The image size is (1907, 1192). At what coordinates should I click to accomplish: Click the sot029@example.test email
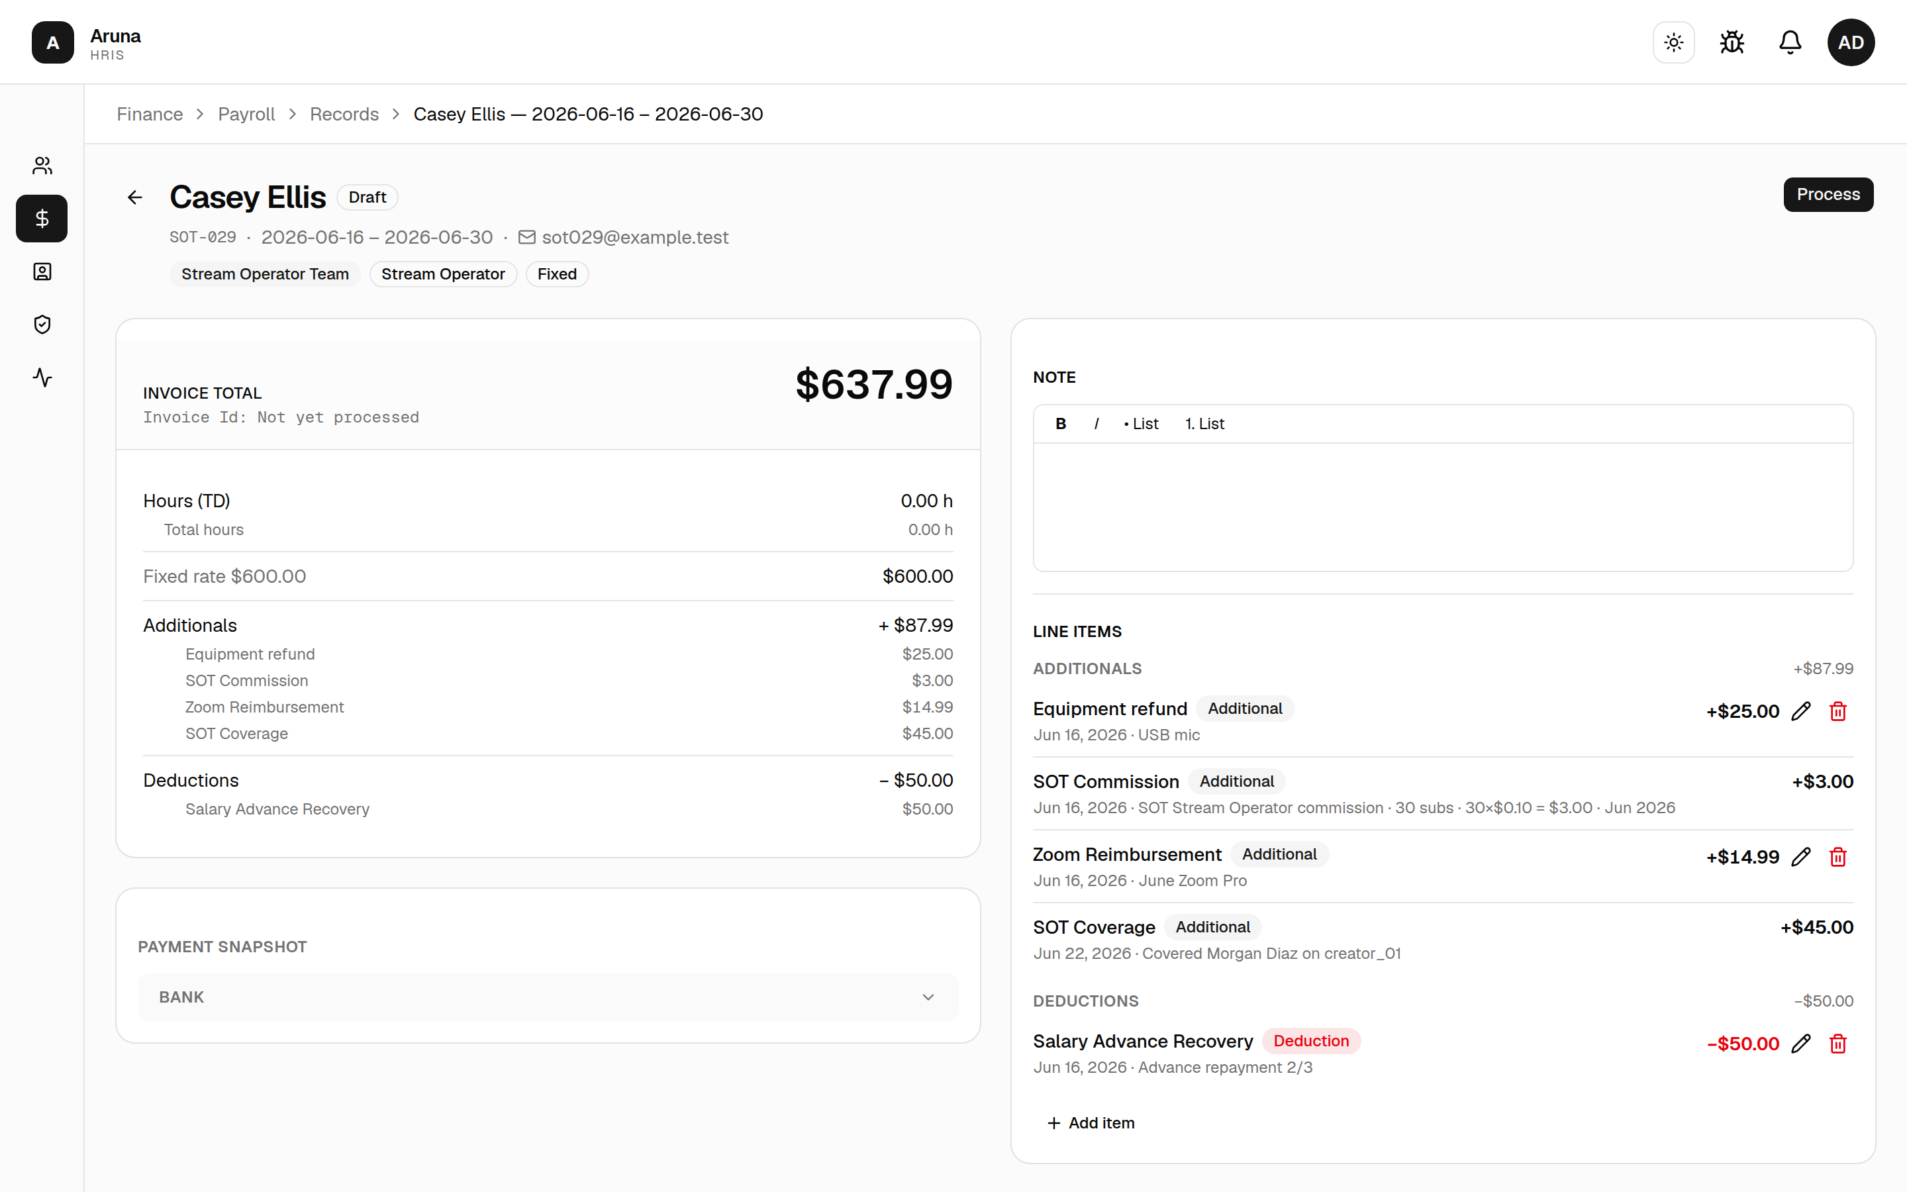coord(635,237)
